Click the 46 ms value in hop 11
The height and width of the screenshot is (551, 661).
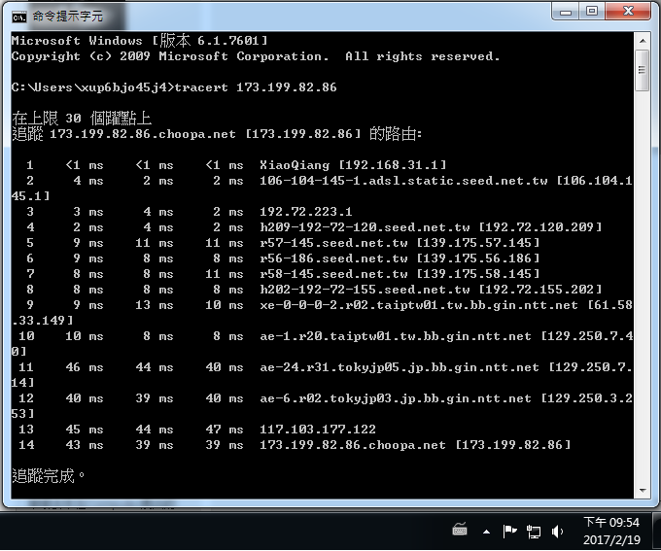[x=85, y=367]
